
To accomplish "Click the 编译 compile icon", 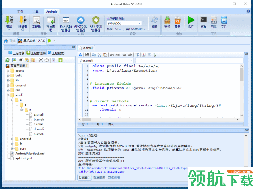I will pyautogui.click(x=9, y=20).
